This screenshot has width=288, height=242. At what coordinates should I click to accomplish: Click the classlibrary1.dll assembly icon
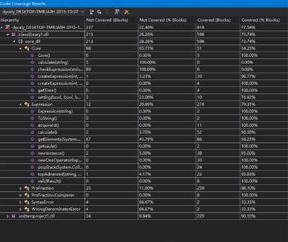14,34
